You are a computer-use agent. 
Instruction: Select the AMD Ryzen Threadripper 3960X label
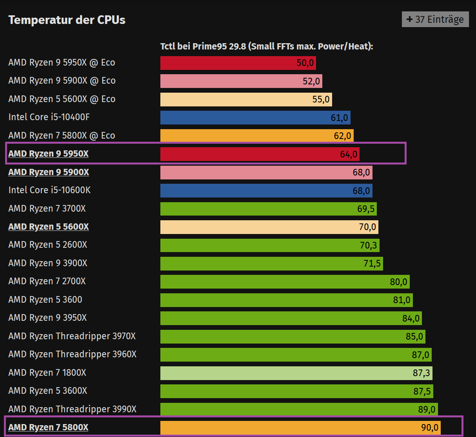click(73, 354)
